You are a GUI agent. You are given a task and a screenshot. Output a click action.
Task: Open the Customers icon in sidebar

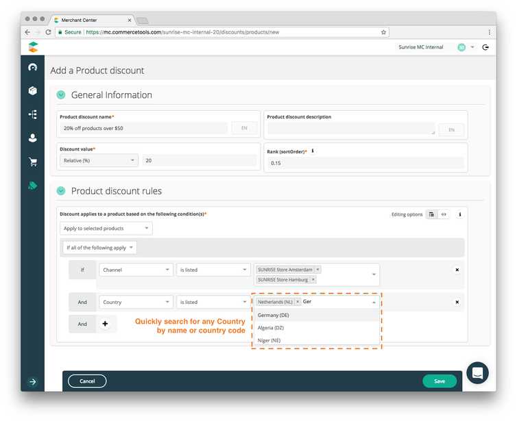pyautogui.click(x=32, y=138)
